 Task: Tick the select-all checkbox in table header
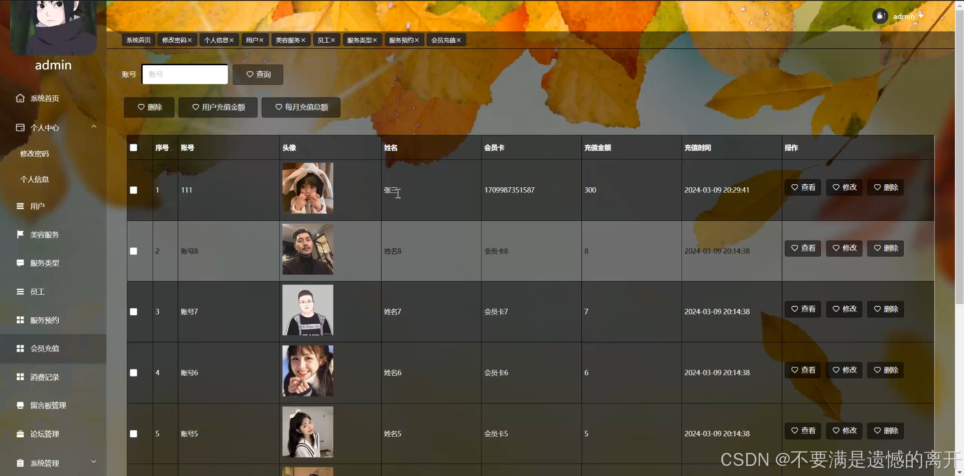(134, 148)
